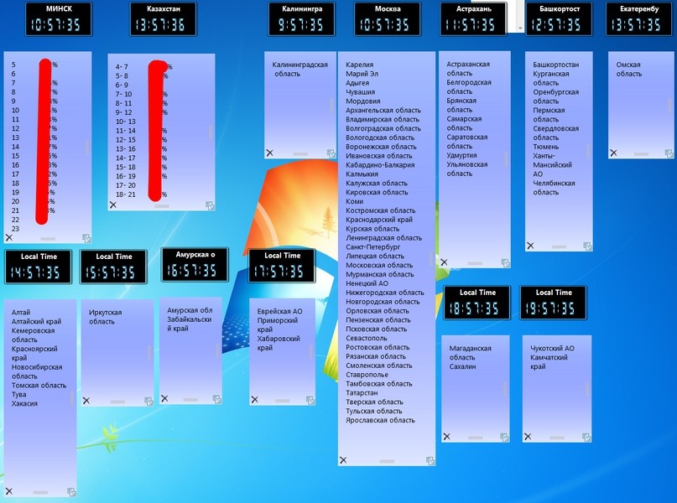The width and height of the screenshot is (677, 503).
Task: Delete the Калининградская область note with its X
Action: click(270, 153)
